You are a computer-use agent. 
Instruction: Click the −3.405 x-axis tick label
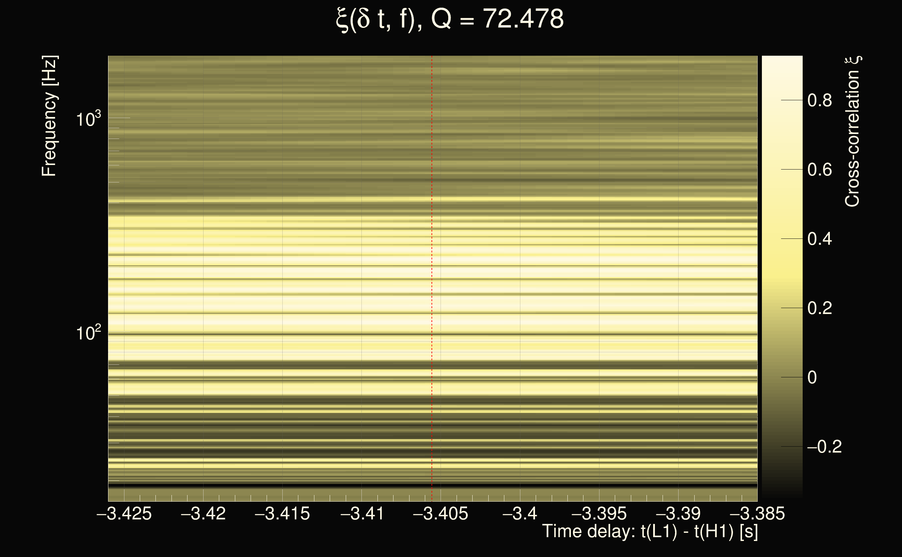point(440,513)
